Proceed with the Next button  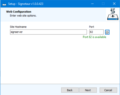click(88, 90)
